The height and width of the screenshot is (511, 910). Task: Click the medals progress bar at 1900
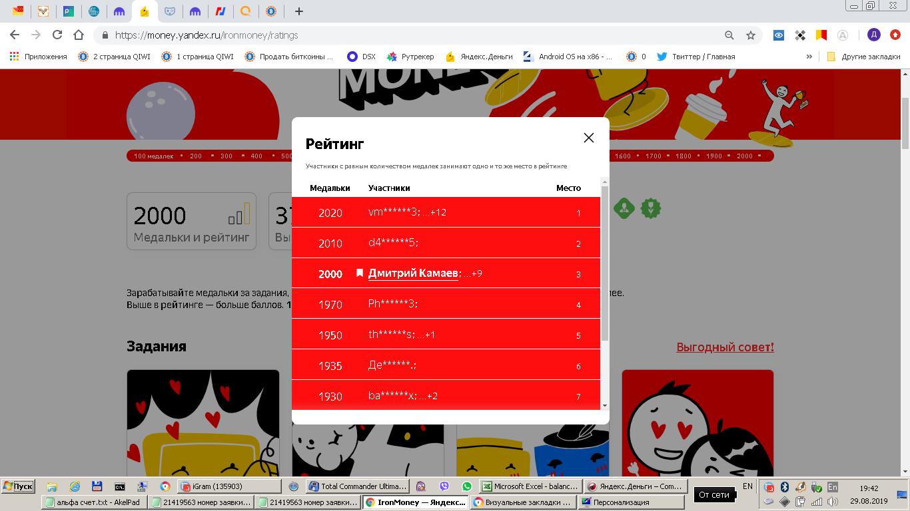714,156
